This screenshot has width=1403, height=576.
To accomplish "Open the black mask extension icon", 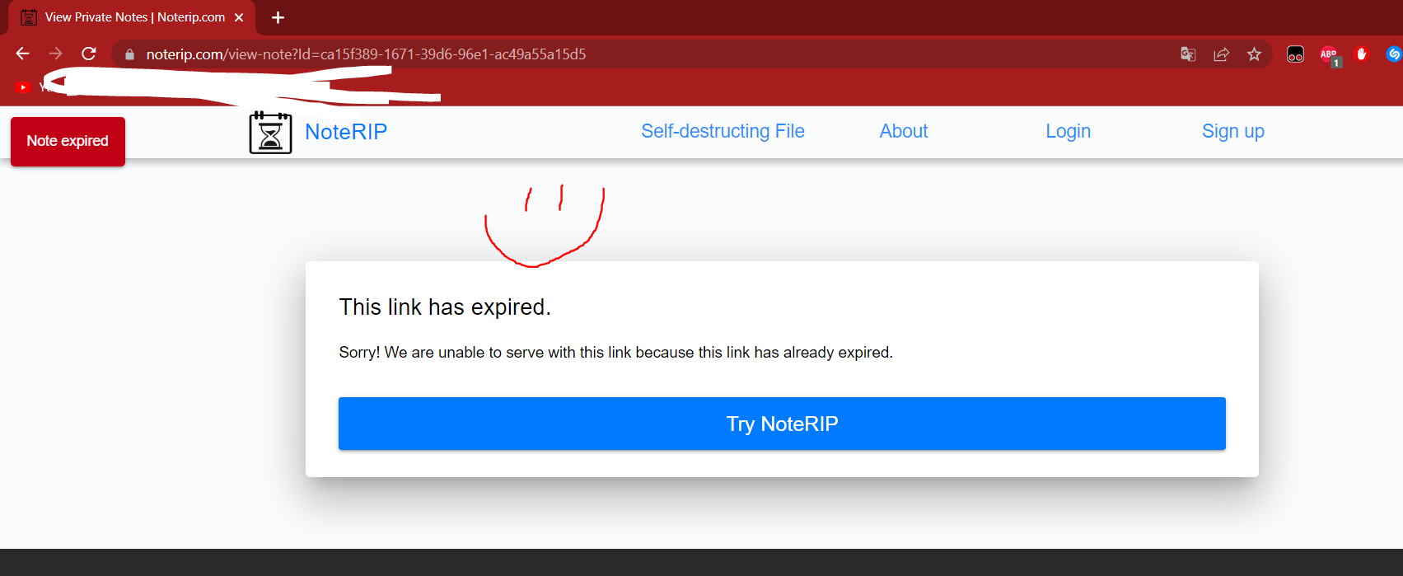I will click(1295, 54).
